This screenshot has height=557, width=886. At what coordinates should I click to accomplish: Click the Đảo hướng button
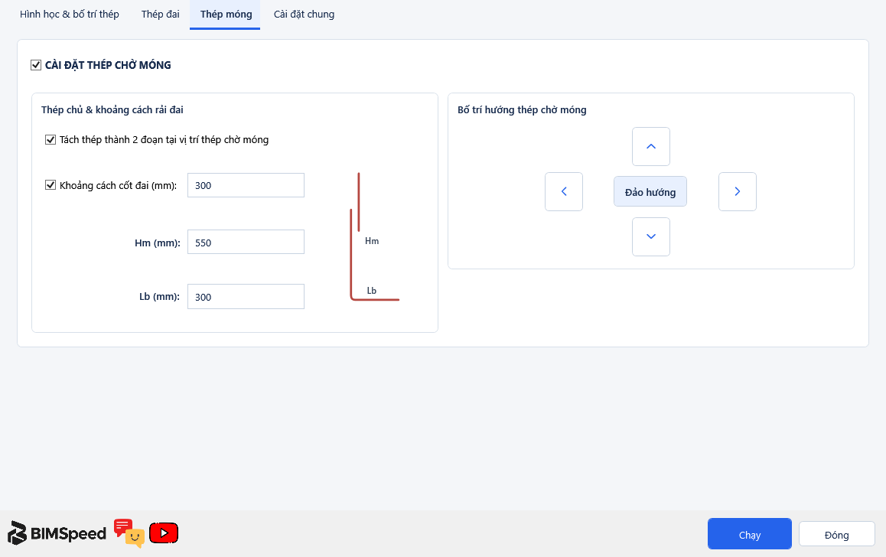coord(650,191)
